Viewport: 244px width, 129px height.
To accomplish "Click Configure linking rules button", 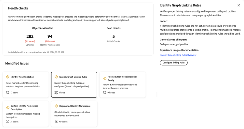I will [174, 63].
